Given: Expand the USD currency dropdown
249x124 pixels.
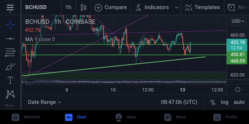Looking at the screenshot, I should pos(238,21).
